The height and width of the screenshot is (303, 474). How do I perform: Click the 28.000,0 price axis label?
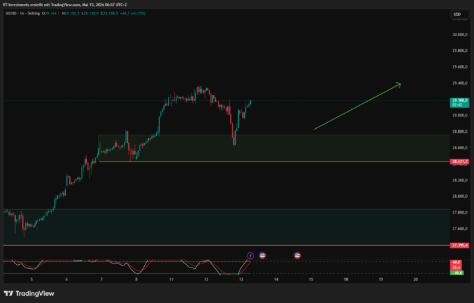click(x=460, y=196)
